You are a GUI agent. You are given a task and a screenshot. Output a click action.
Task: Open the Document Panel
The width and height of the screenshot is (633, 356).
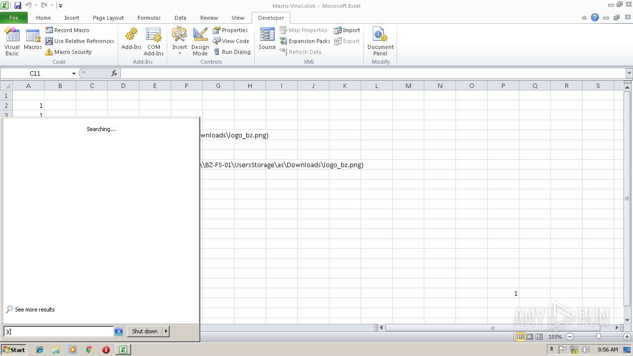(x=380, y=42)
